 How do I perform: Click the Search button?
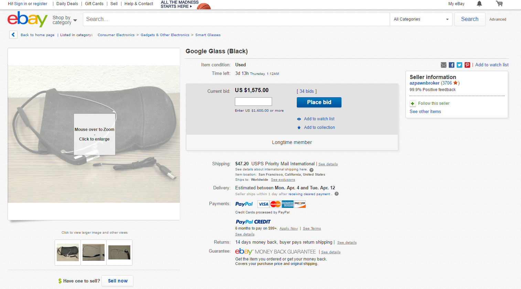point(470,19)
